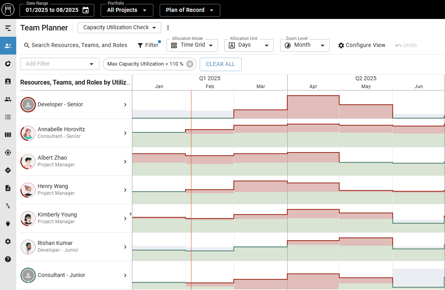Open the Plan of Record menu
Screen dimensions: 445x290
point(190,10)
